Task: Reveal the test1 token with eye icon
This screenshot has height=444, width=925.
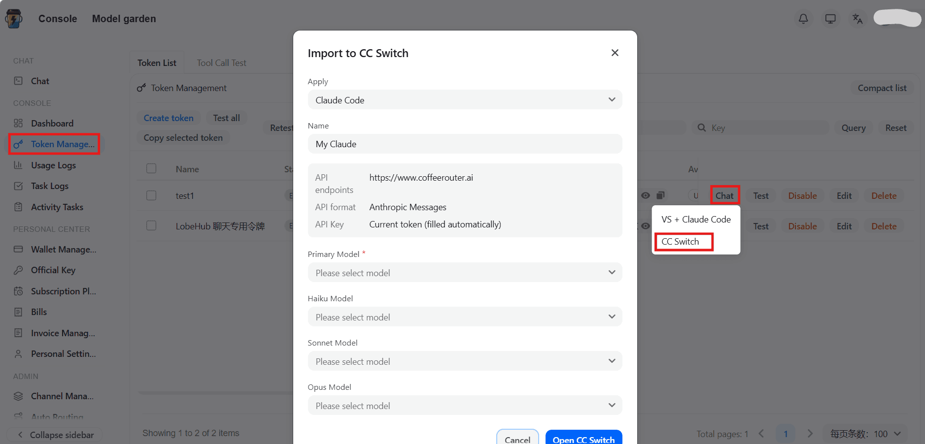Action: click(646, 195)
